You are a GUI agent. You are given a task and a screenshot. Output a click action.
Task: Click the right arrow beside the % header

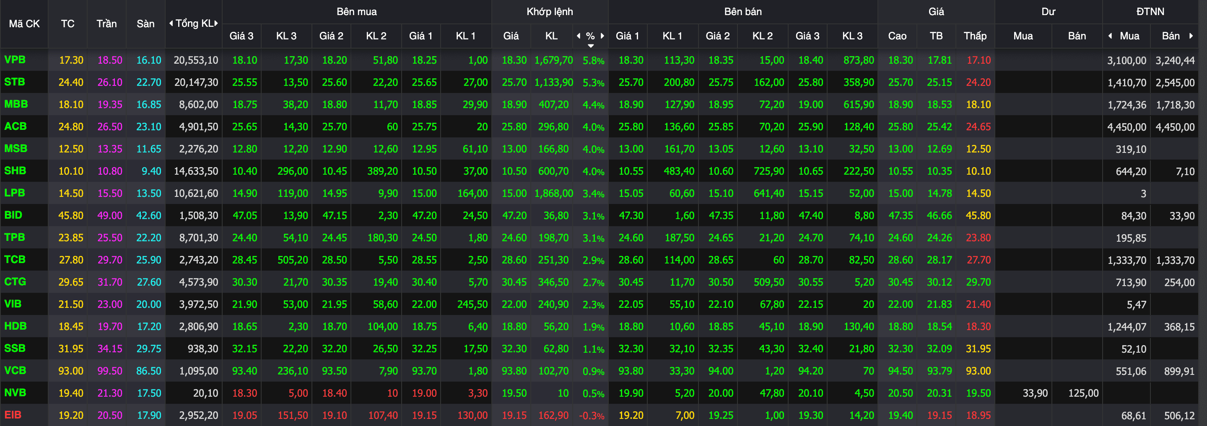coord(602,36)
